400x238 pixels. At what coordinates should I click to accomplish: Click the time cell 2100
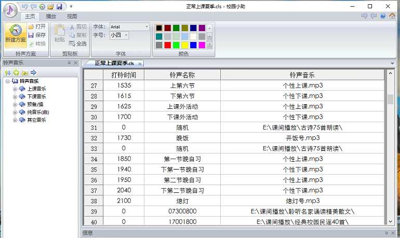point(124,201)
